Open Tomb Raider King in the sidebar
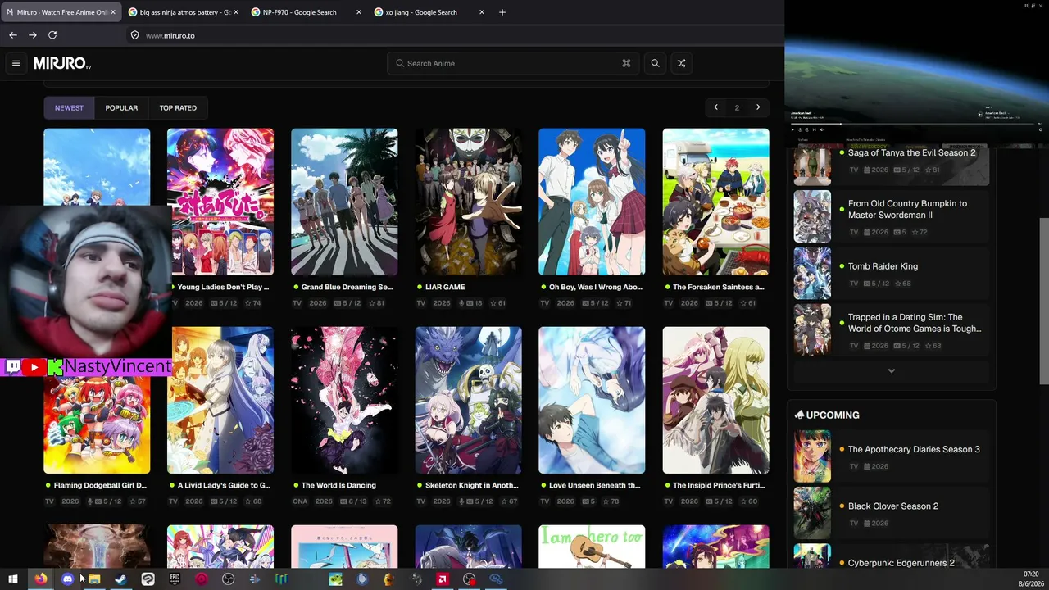The image size is (1049, 590). (x=883, y=266)
